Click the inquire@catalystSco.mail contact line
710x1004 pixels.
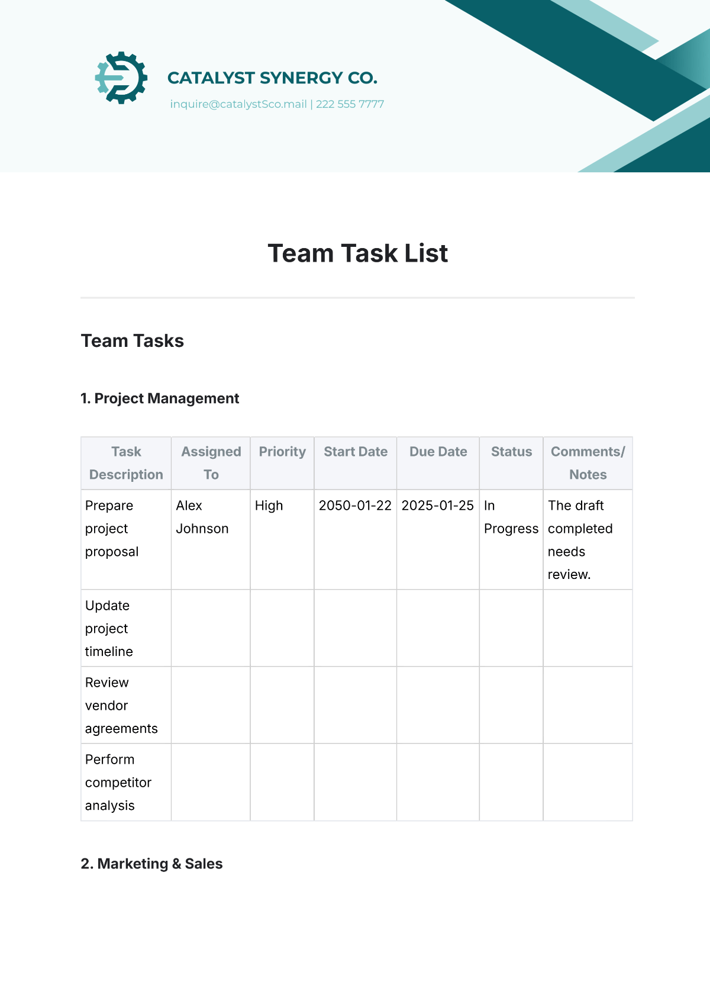click(x=277, y=104)
